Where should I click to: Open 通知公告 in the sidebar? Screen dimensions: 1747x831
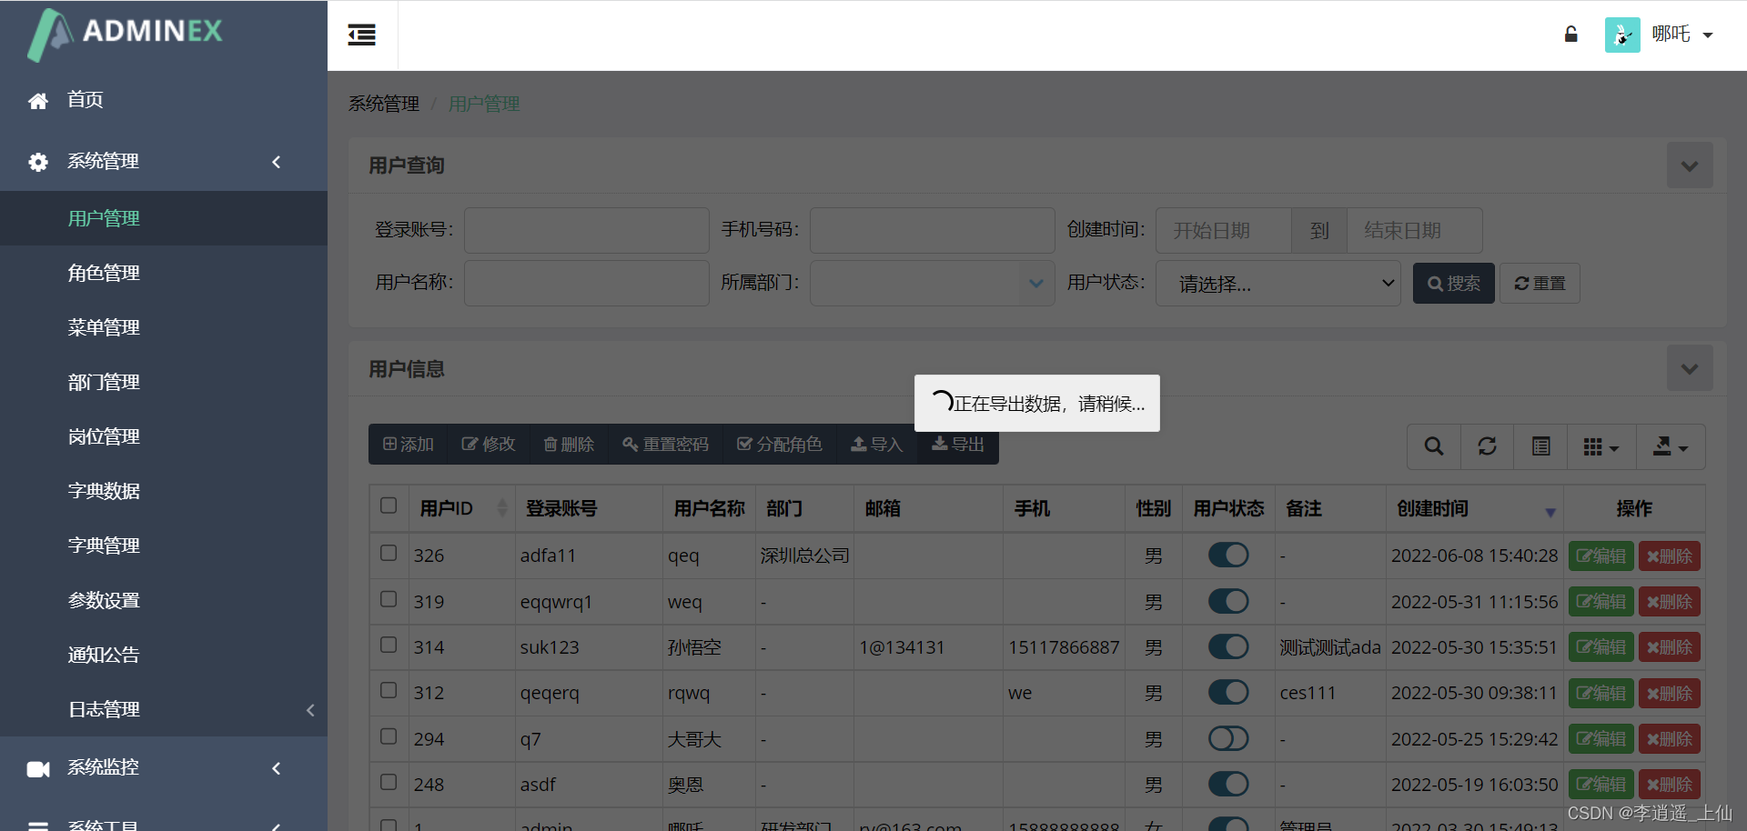(164, 655)
